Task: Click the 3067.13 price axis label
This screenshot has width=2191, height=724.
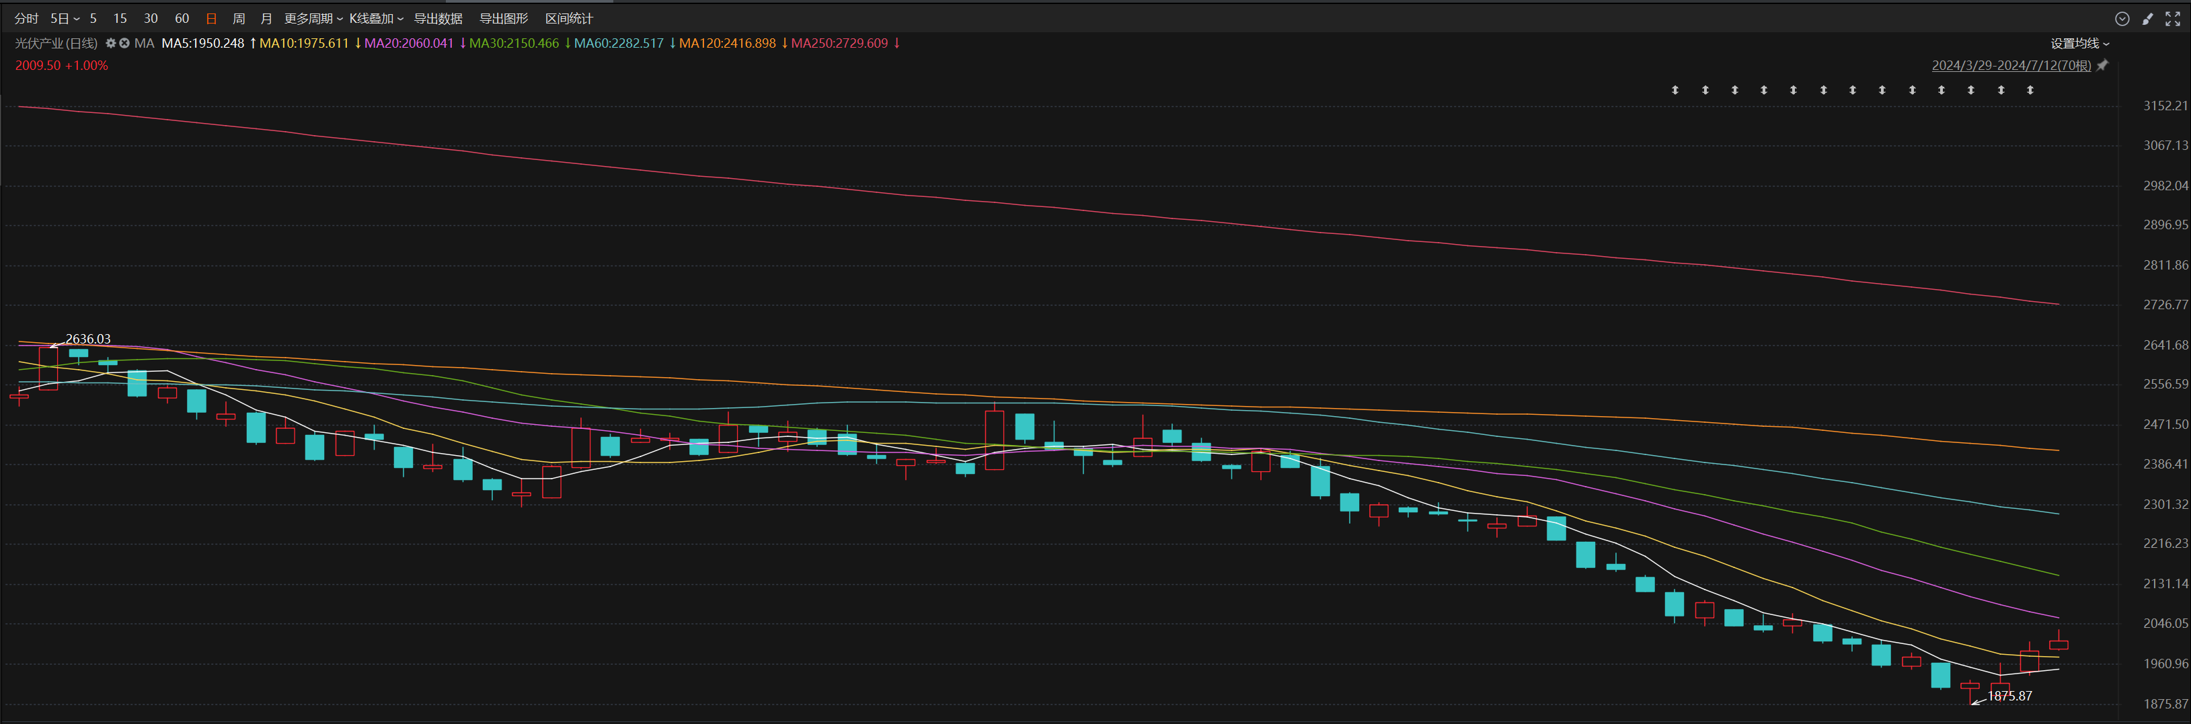Action: pyautogui.click(x=2165, y=145)
